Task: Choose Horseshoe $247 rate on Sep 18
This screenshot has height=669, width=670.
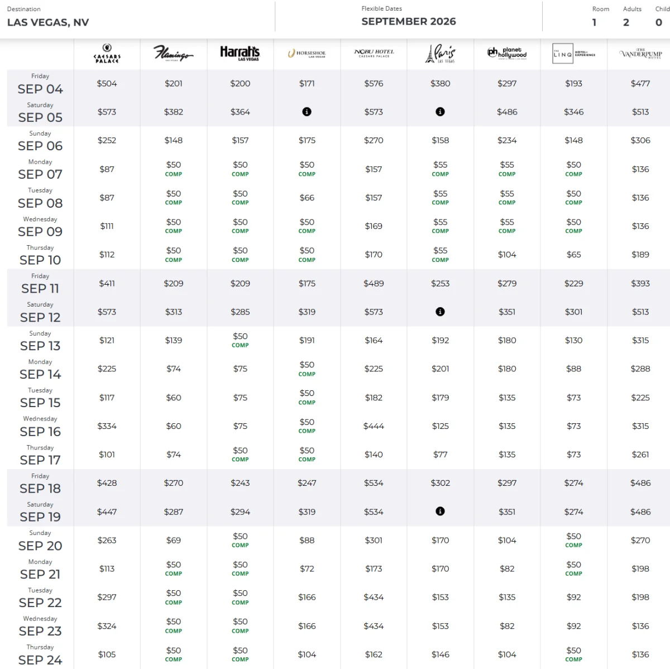Action: [307, 483]
